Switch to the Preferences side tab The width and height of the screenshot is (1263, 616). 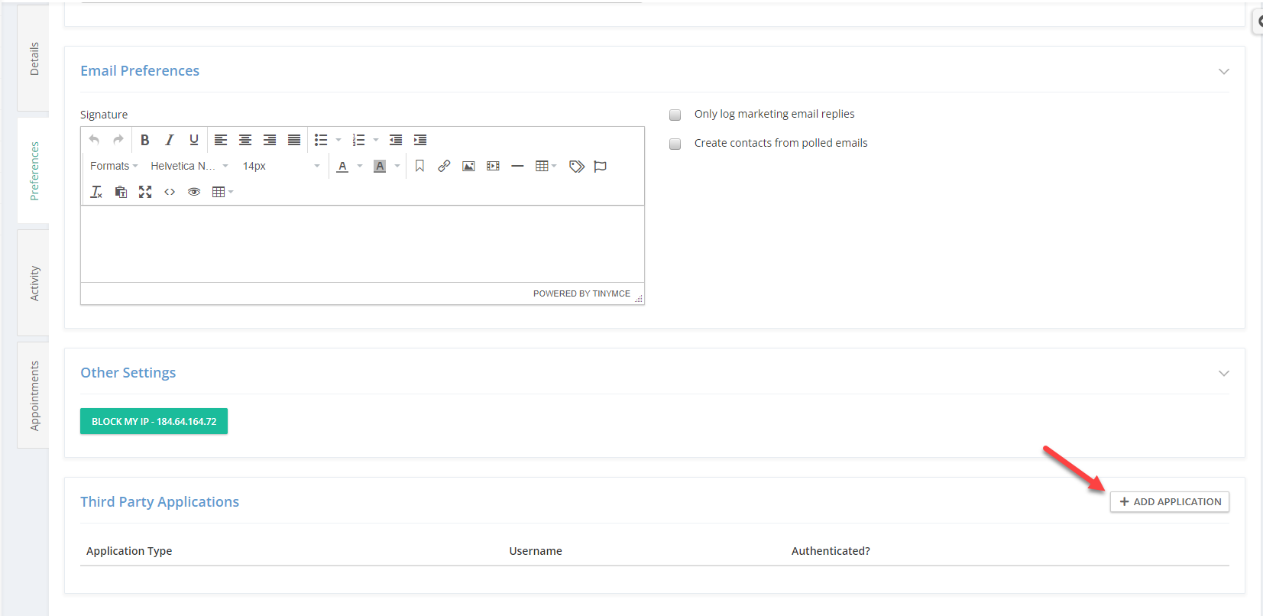(x=34, y=170)
